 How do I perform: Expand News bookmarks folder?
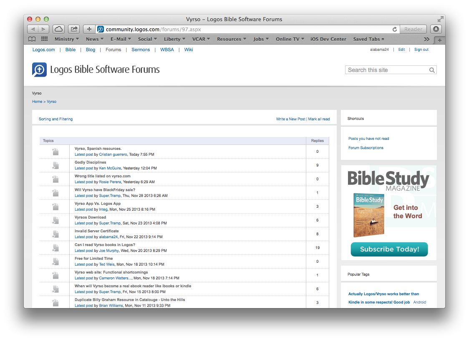click(x=95, y=39)
